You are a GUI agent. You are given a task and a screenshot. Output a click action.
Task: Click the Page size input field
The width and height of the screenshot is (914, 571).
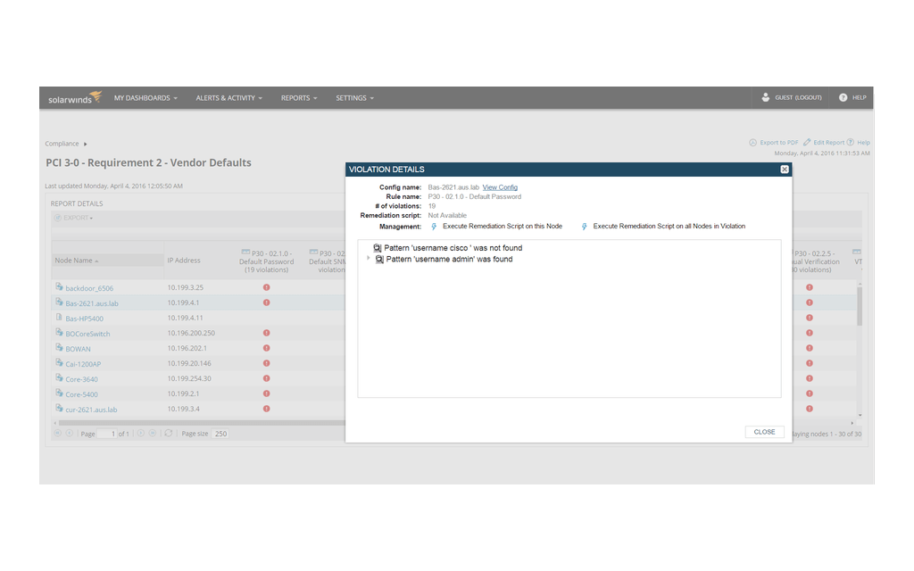(220, 434)
